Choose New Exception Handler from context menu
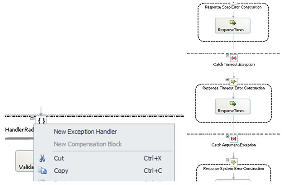The image size is (285, 185). (x=85, y=132)
